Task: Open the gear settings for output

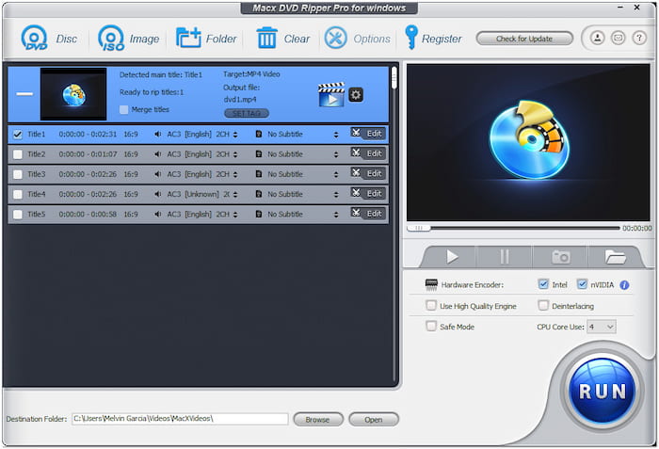Action: [x=356, y=94]
